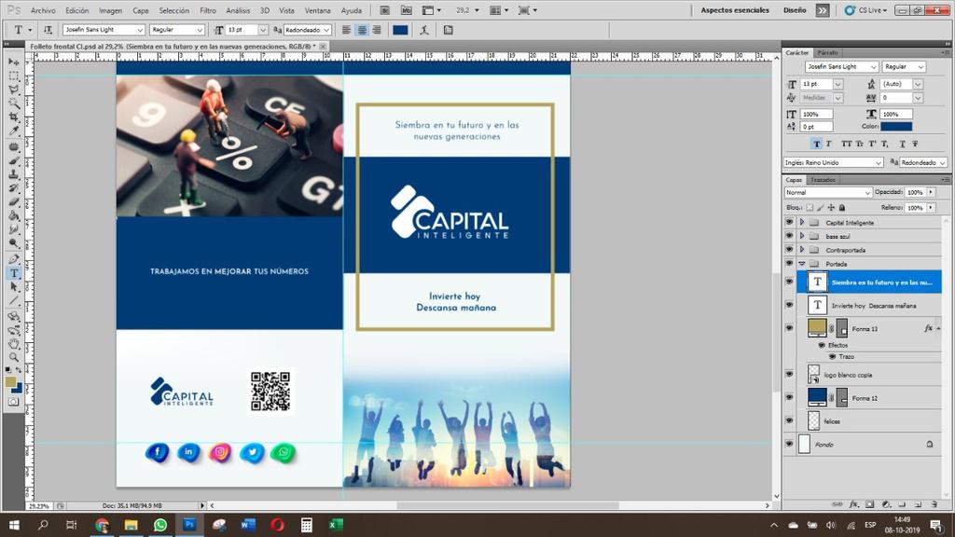The height and width of the screenshot is (537, 955).
Task: Hide the Contraportada layer group
Action: tap(789, 250)
